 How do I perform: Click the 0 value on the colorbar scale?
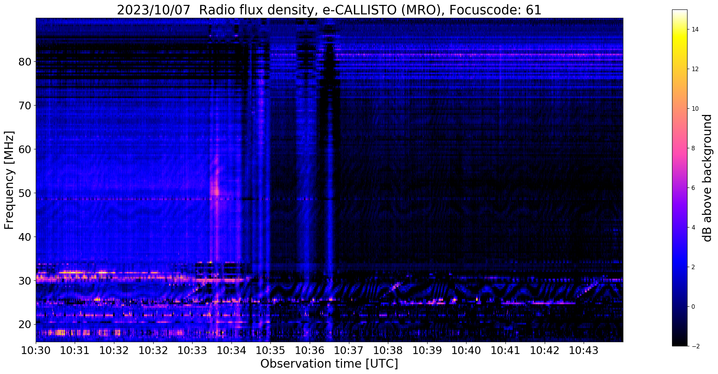pos(693,307)
